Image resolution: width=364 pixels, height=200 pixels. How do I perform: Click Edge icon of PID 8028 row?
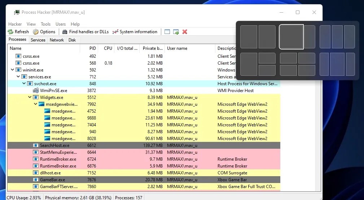(47, 138)
